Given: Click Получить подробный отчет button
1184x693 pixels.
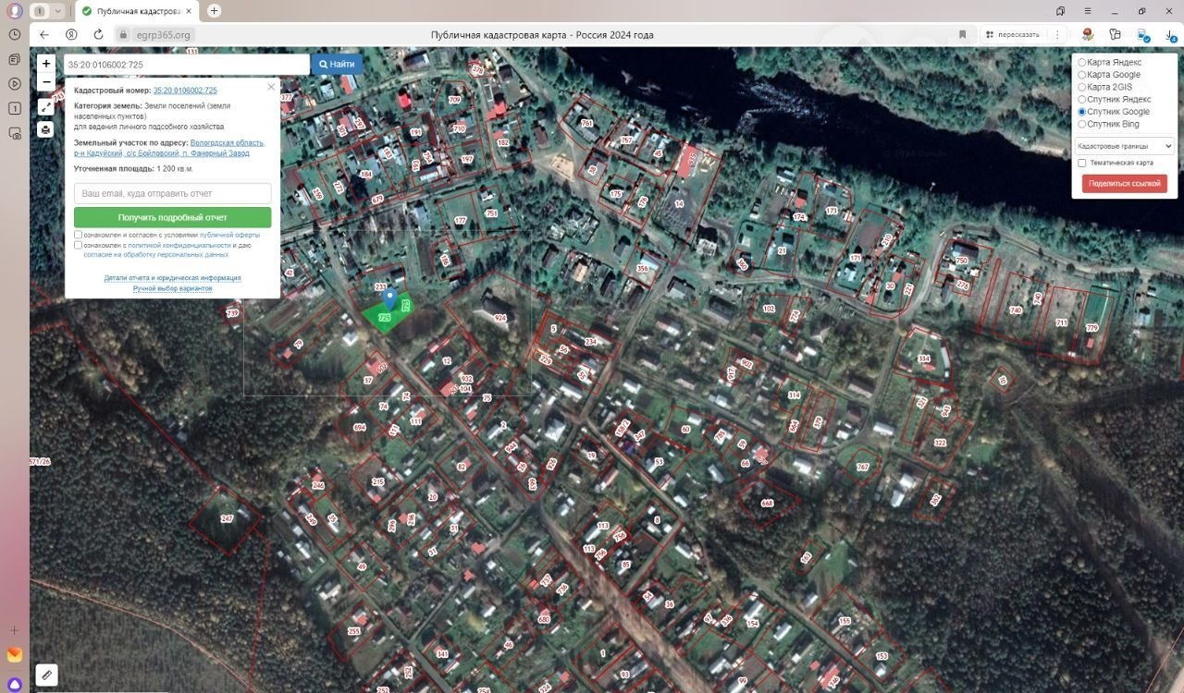Looking at the screenshot, I should click(172, 217).
